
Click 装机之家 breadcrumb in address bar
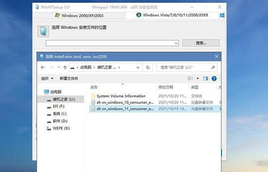click(x=106, y=68)
